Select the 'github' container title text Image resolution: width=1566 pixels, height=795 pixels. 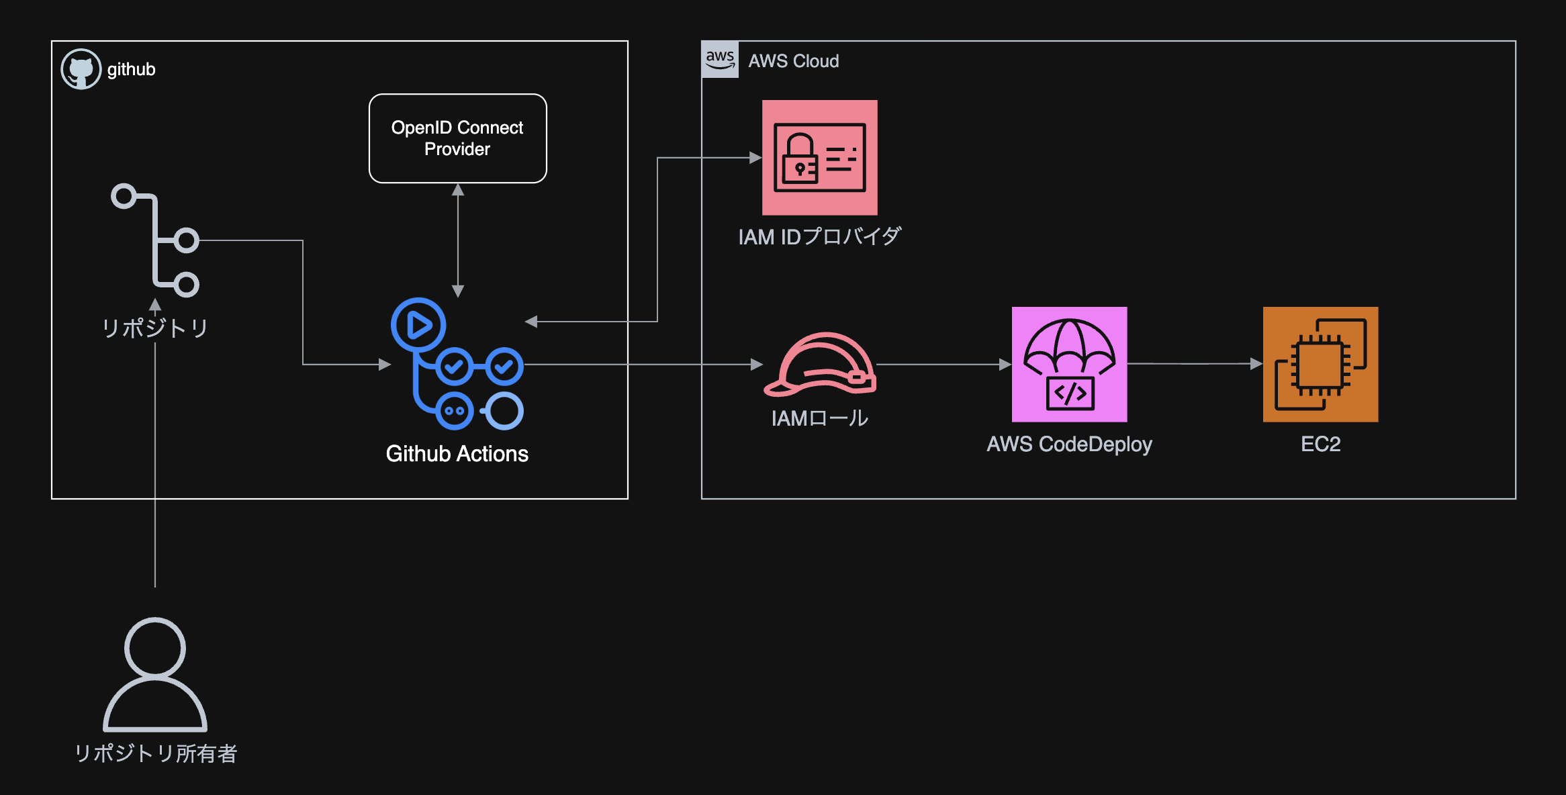pyautogui.click(x=132, y=70)
